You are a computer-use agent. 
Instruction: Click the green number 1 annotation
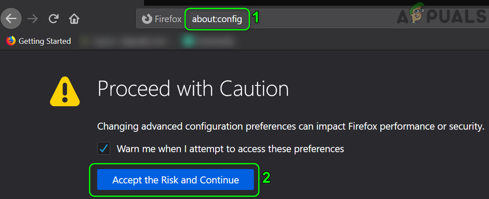click(x=256, y=18)
